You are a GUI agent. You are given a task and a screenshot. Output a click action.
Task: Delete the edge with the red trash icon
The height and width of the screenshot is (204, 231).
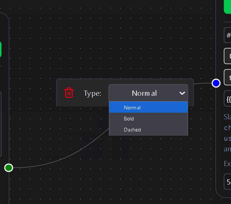(x=69, y=93)
